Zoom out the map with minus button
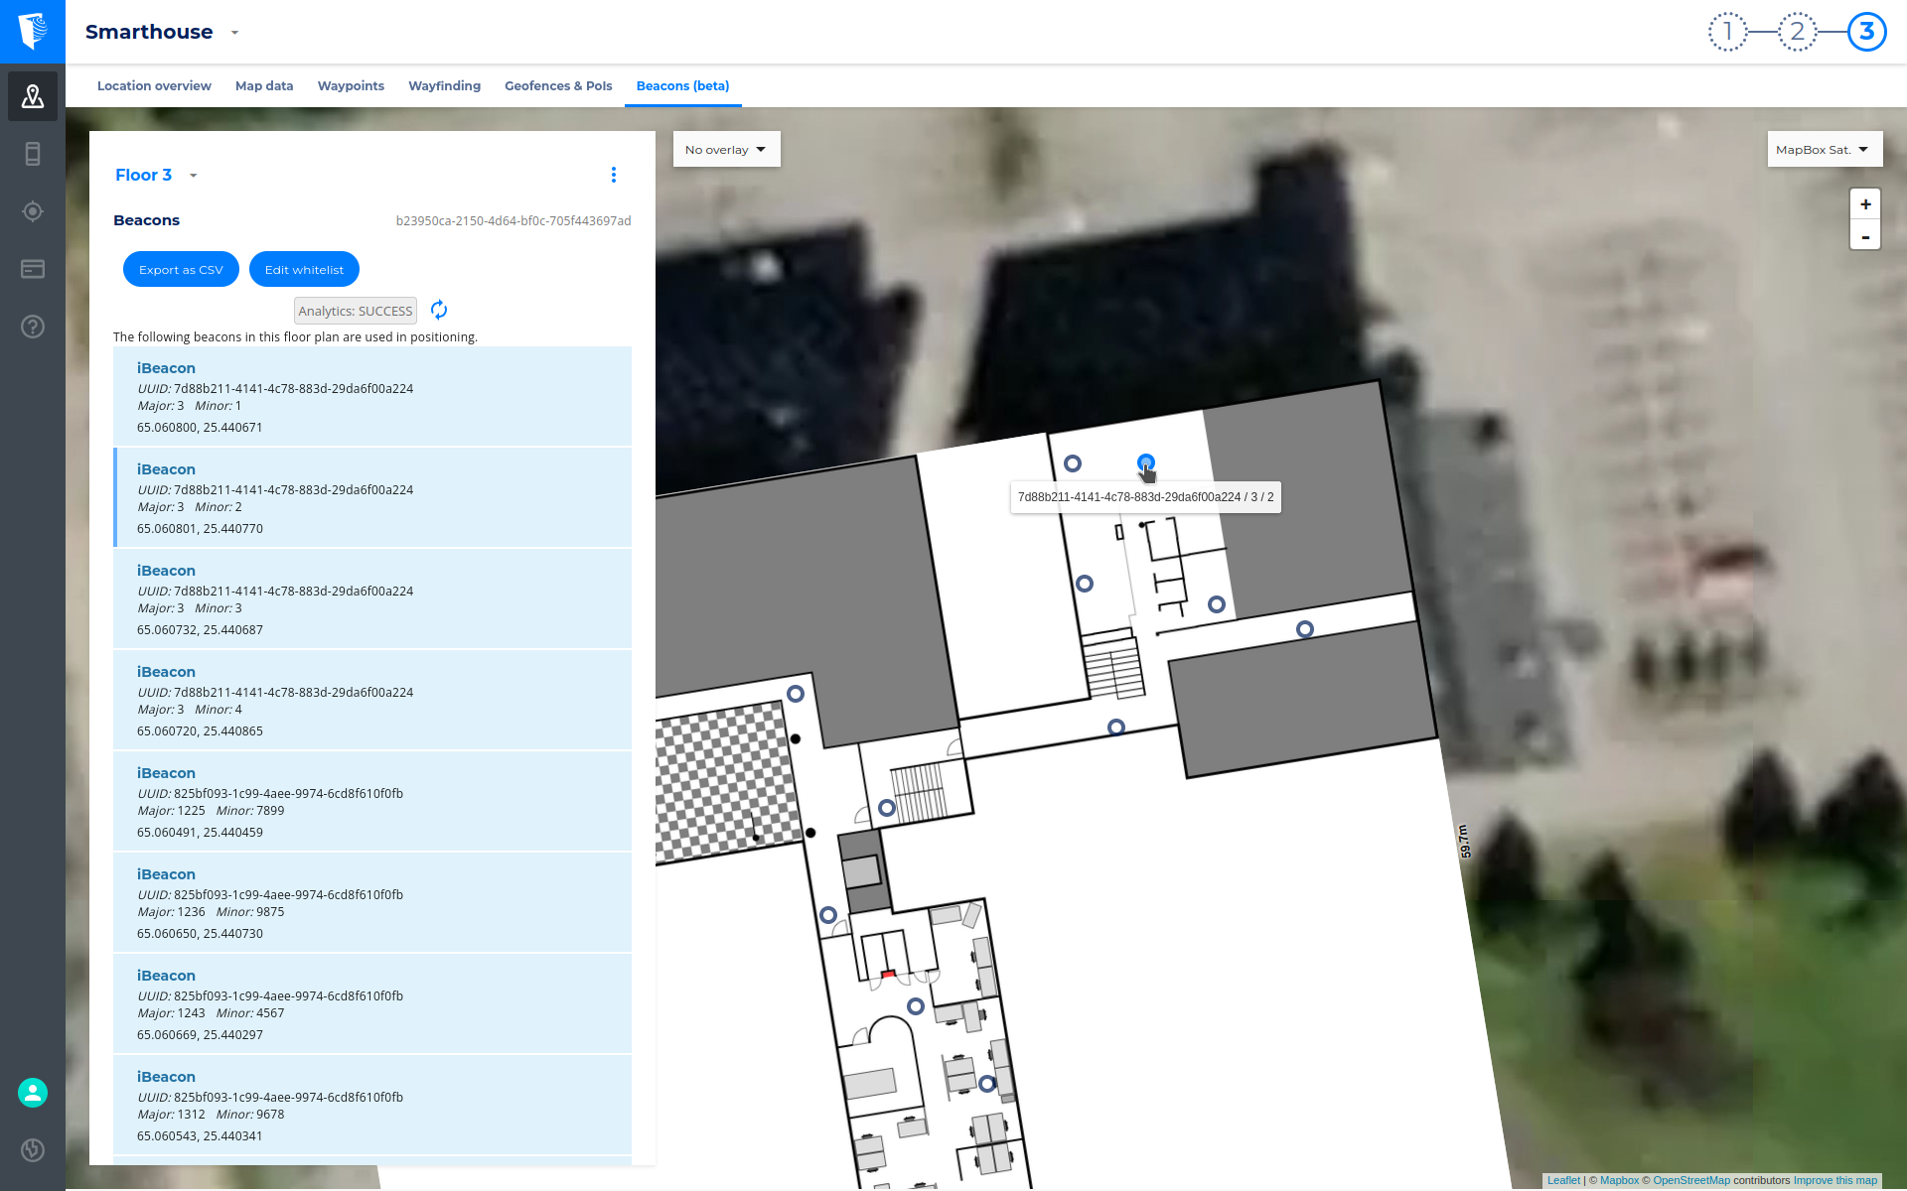Viewport: 1907px width, 1191px height. coord(1864,236)
